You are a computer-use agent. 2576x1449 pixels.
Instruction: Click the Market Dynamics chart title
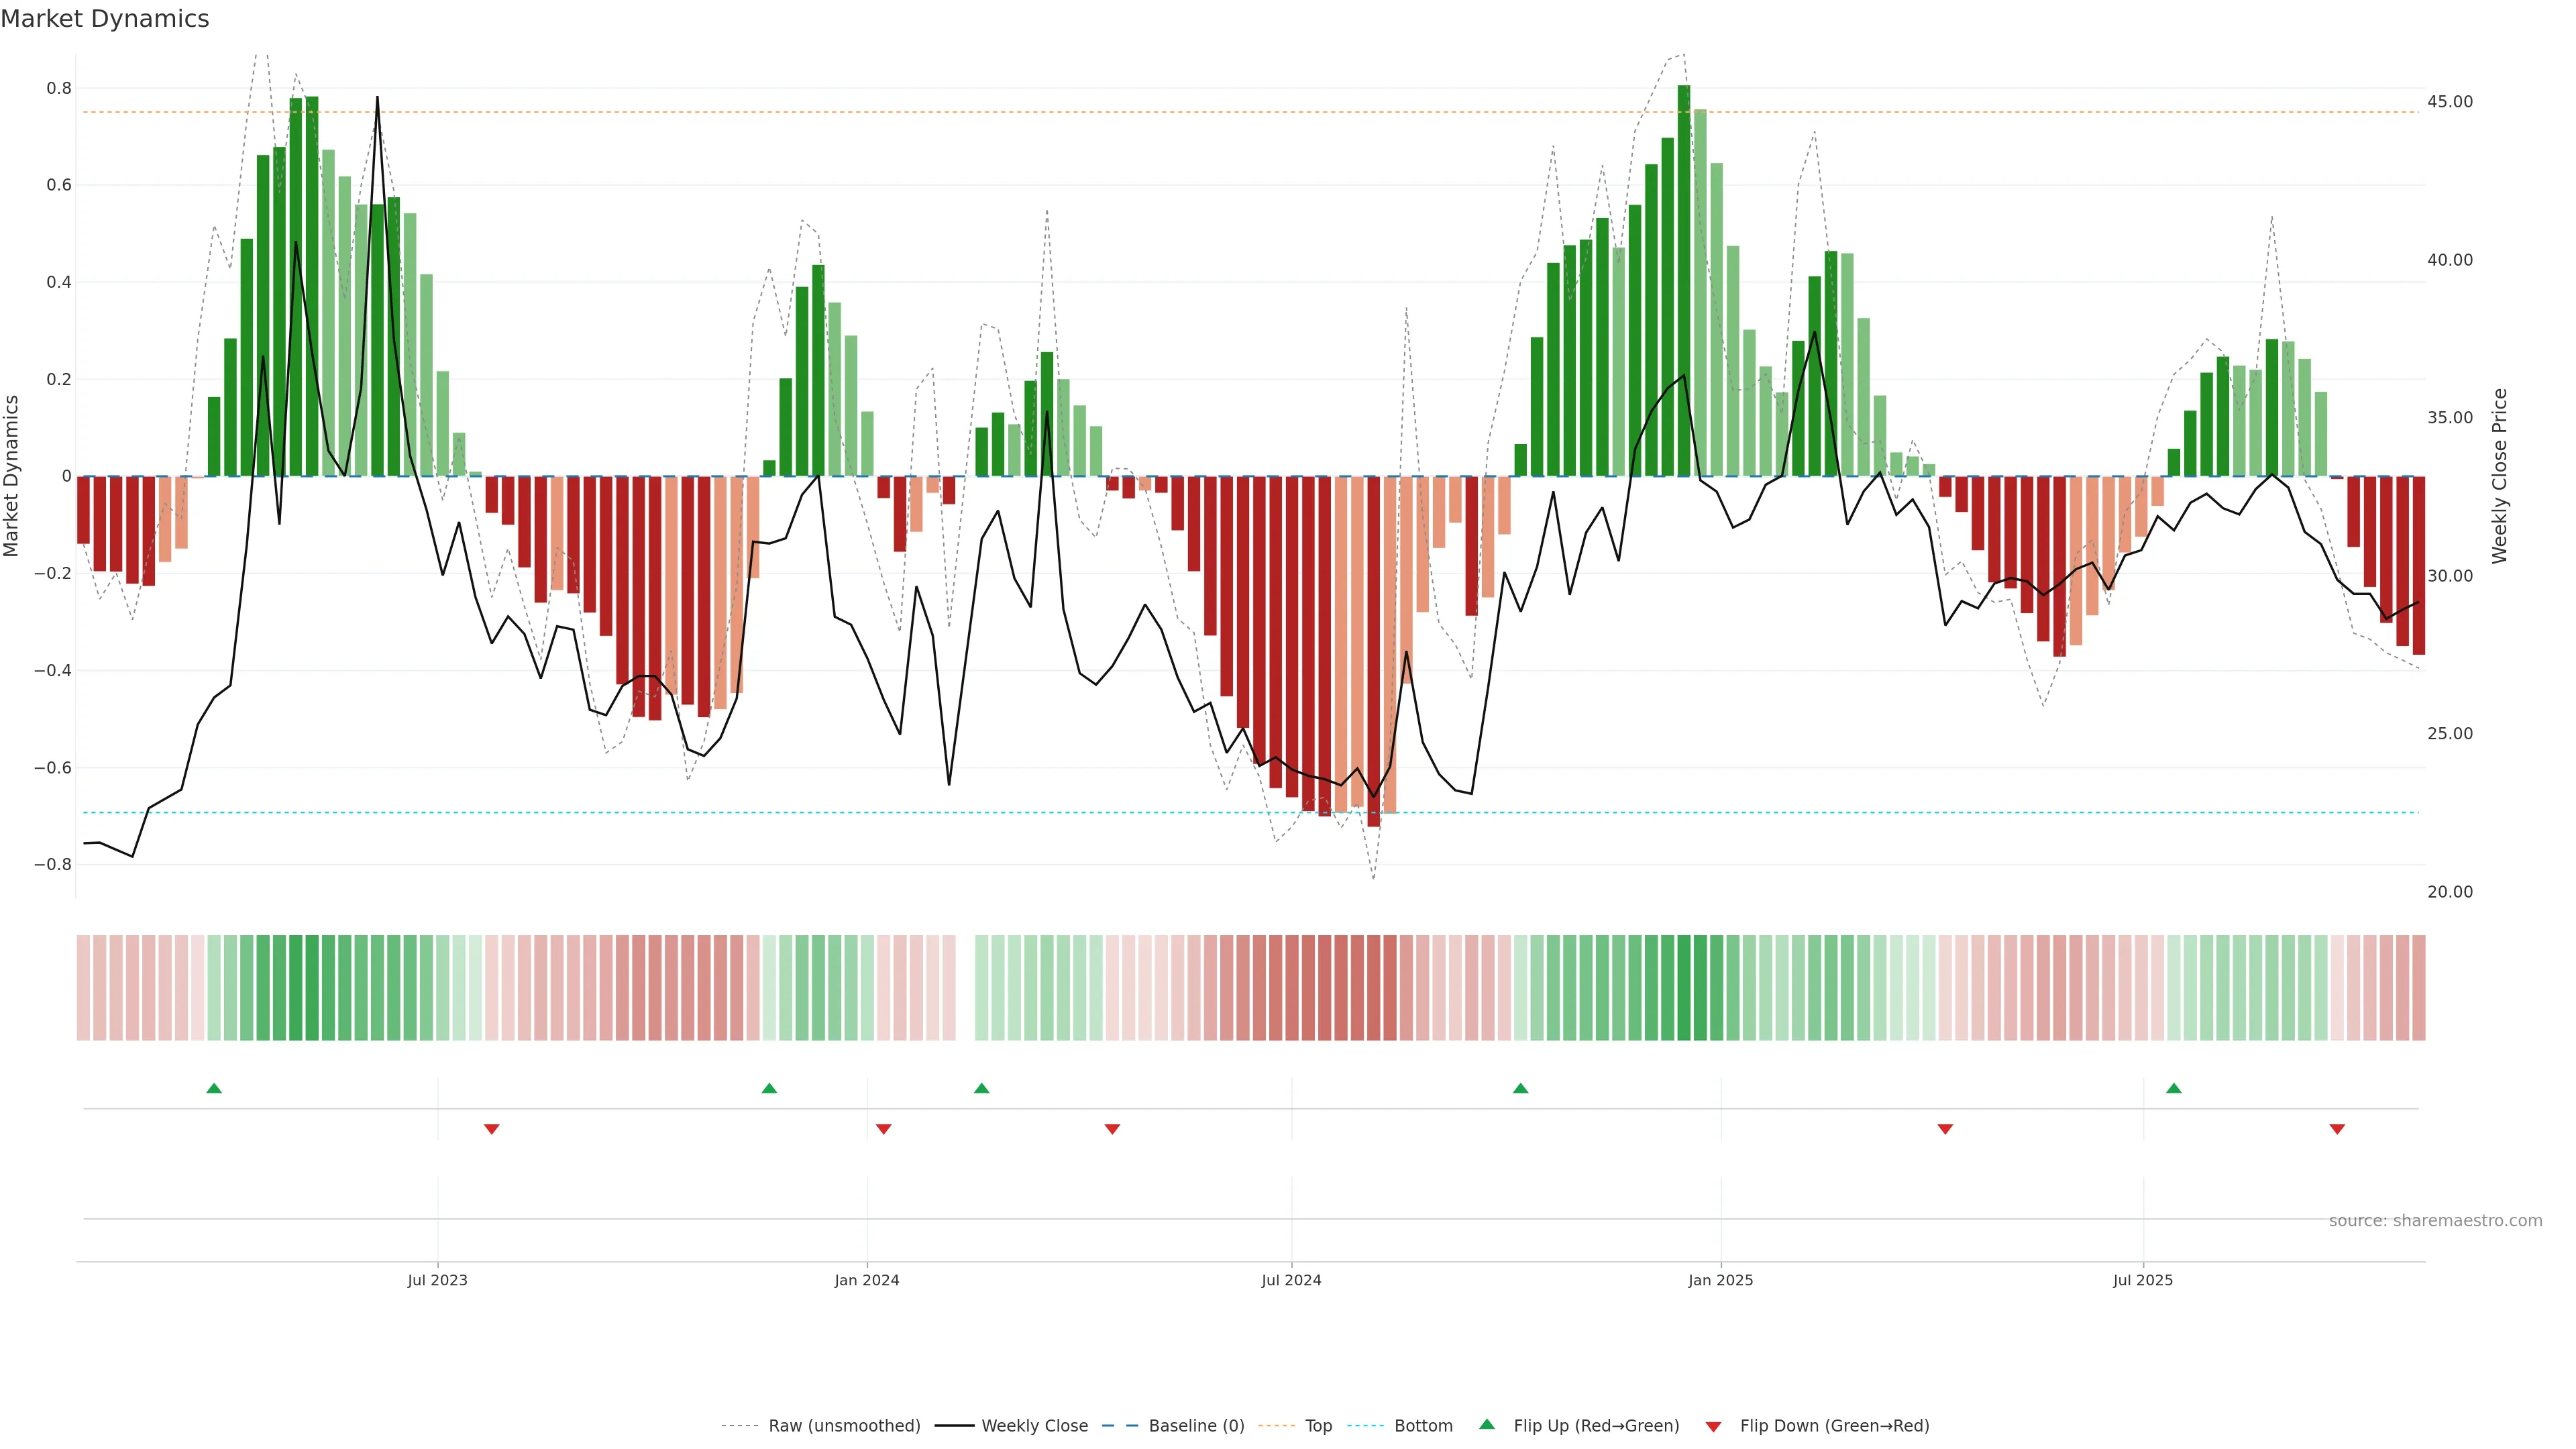click(105, 19)
